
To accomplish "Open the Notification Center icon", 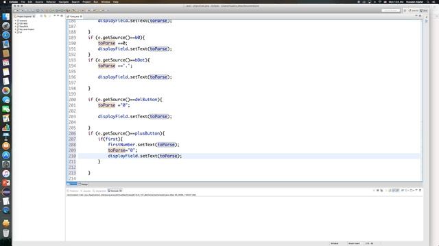I will click(x=434, y=1).
